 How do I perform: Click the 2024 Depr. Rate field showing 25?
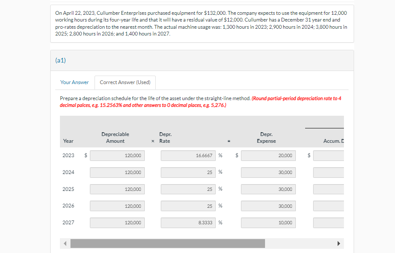point(188,172)
